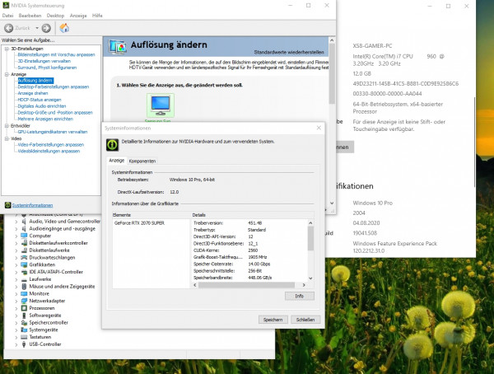494x374 pixels.
Task: Open the Desktop menu
Action: (x=55, y=16)
